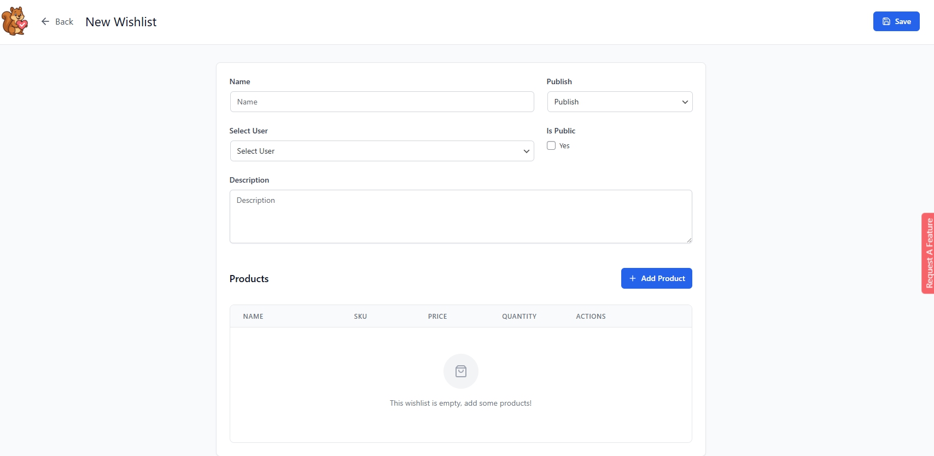Click the back arrow icon
934x456 pixels.
[45, 21]
